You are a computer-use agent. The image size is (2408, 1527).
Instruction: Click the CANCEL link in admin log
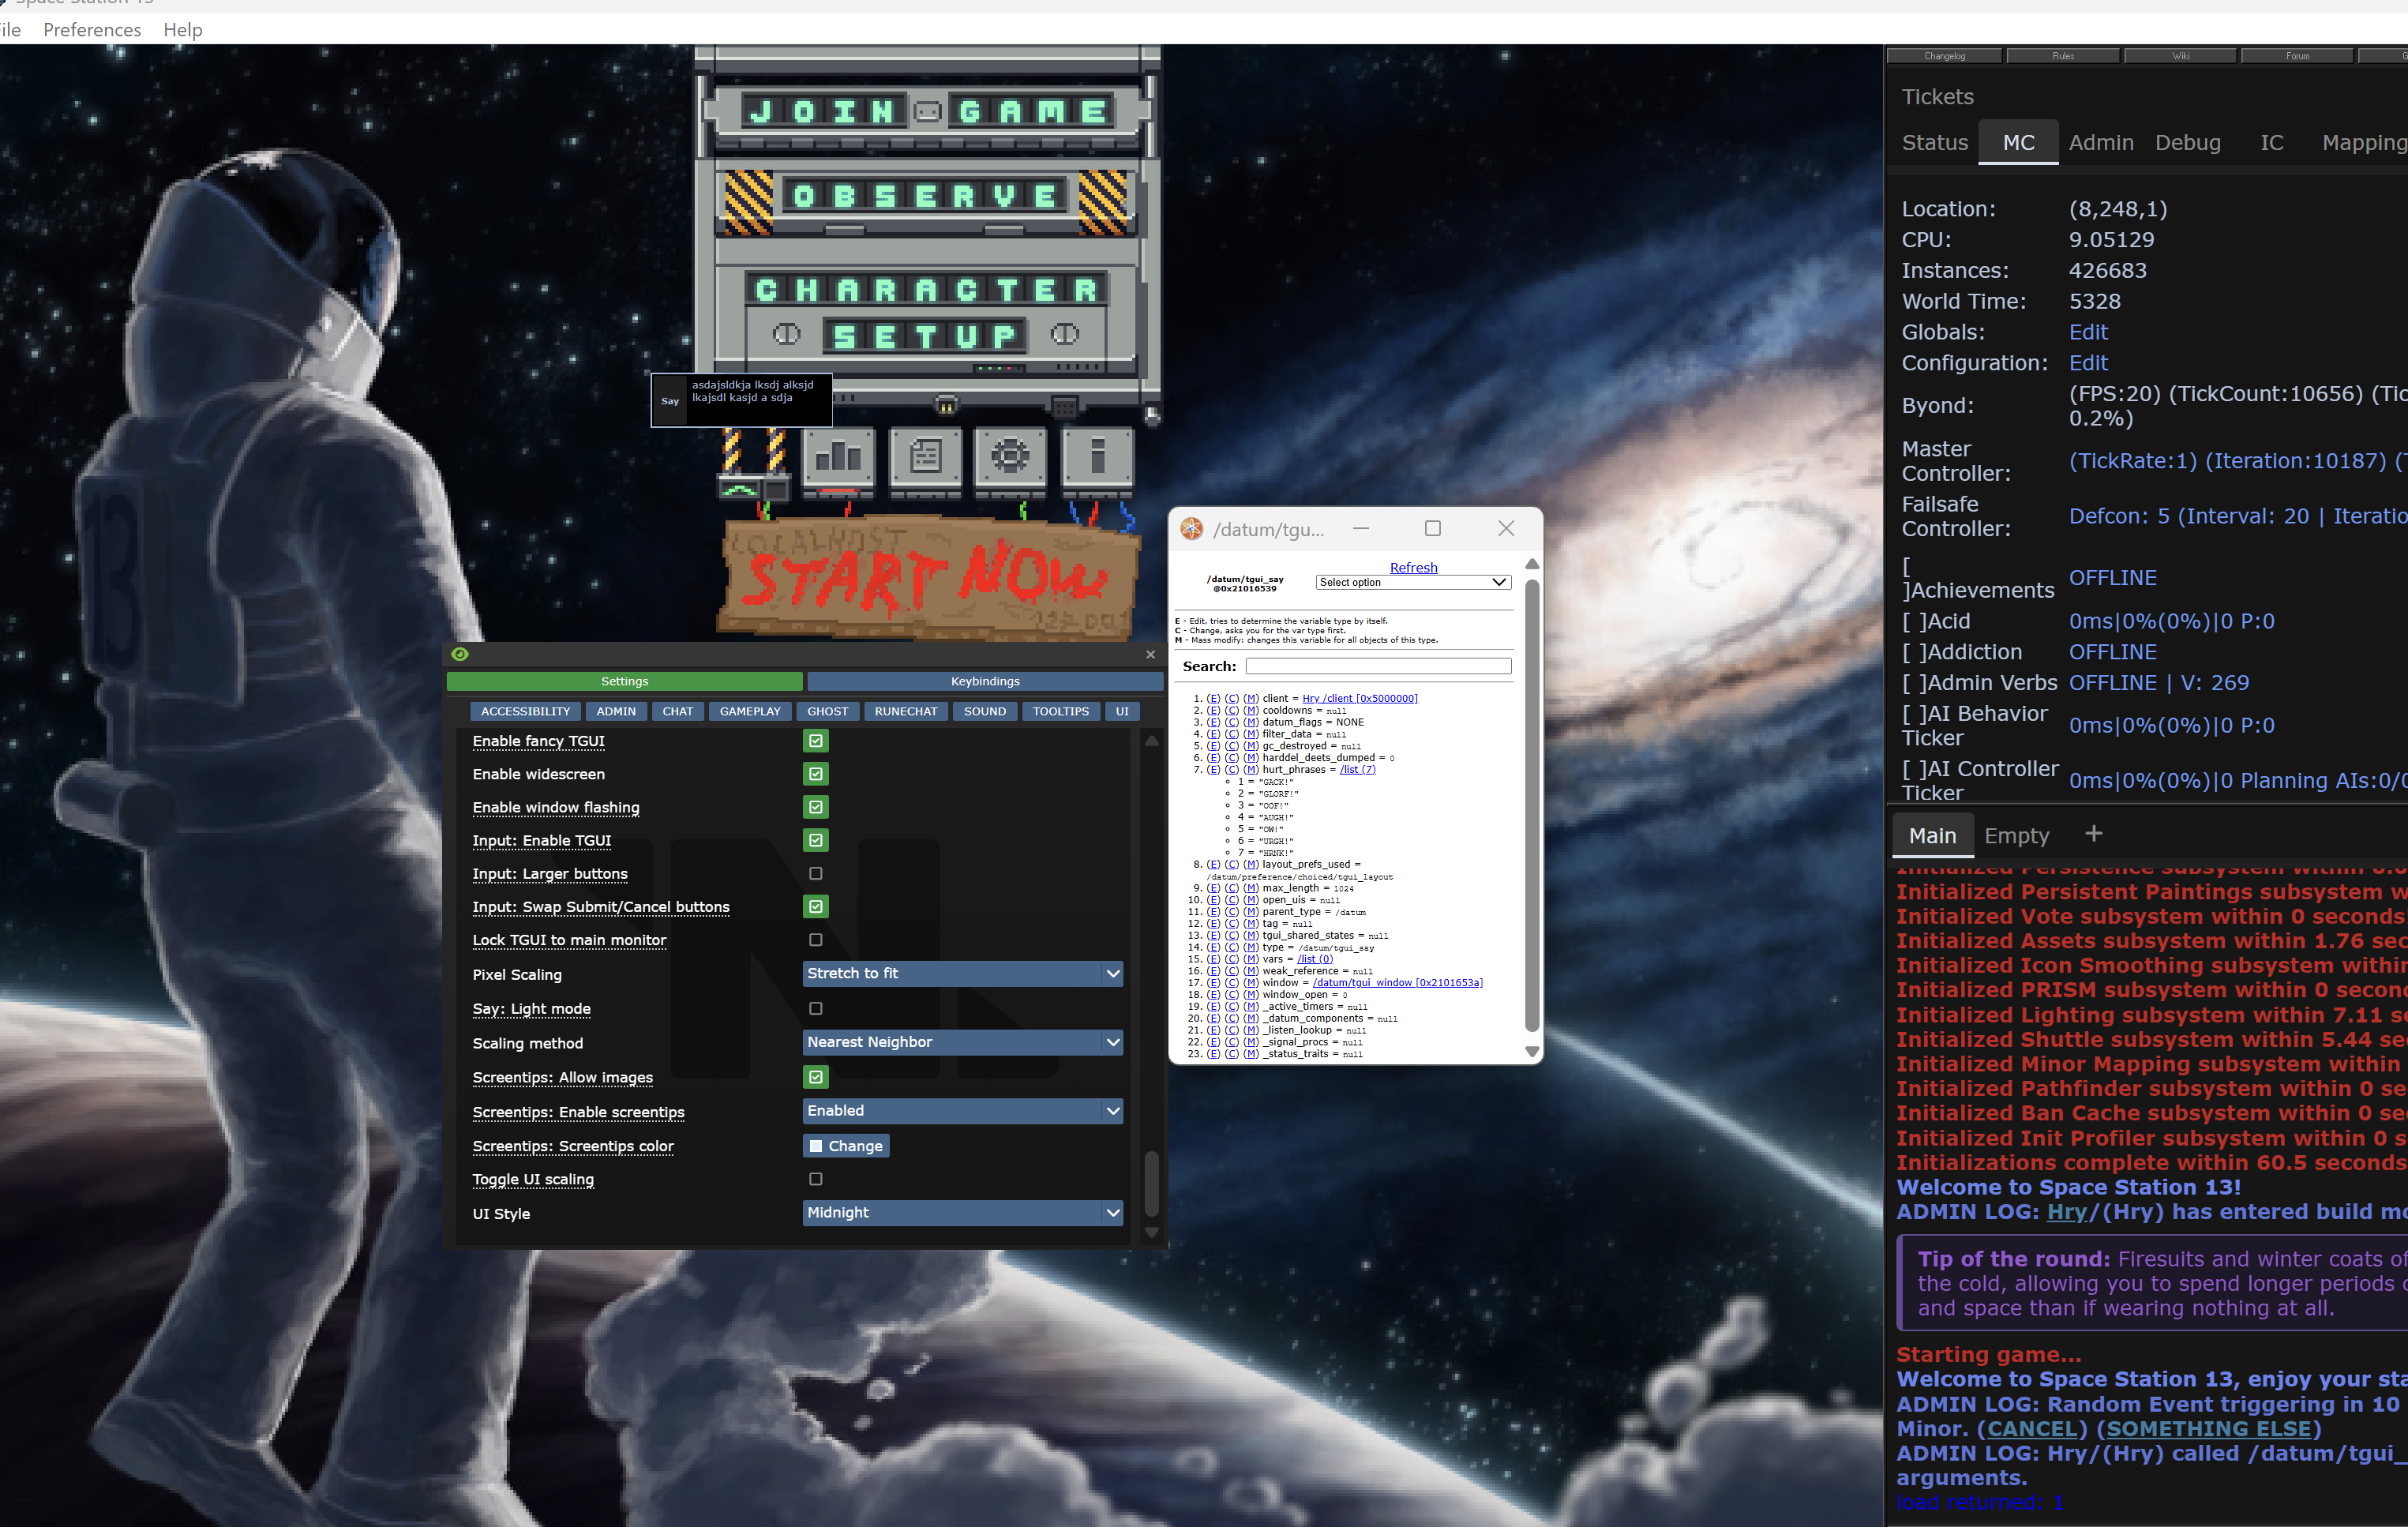click(2032, 1429)
